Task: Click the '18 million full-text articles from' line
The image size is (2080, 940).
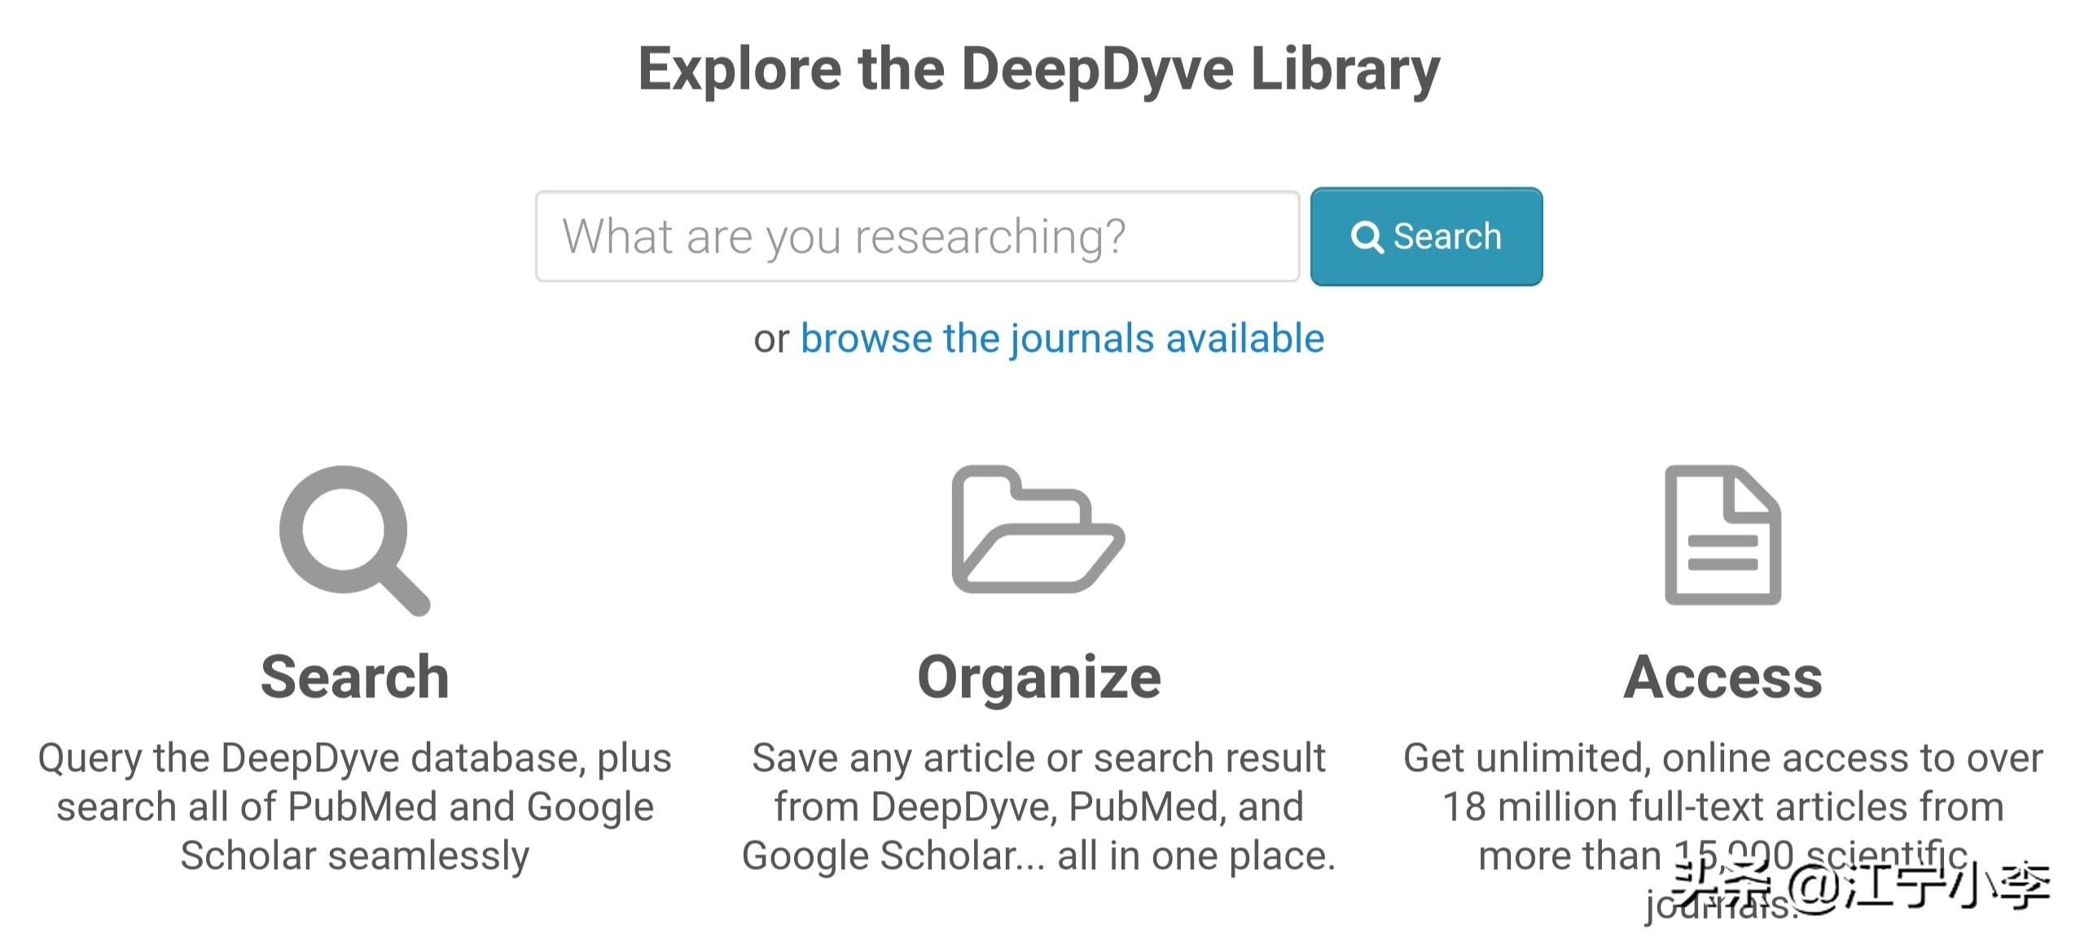Action: tap(1722, 807)
